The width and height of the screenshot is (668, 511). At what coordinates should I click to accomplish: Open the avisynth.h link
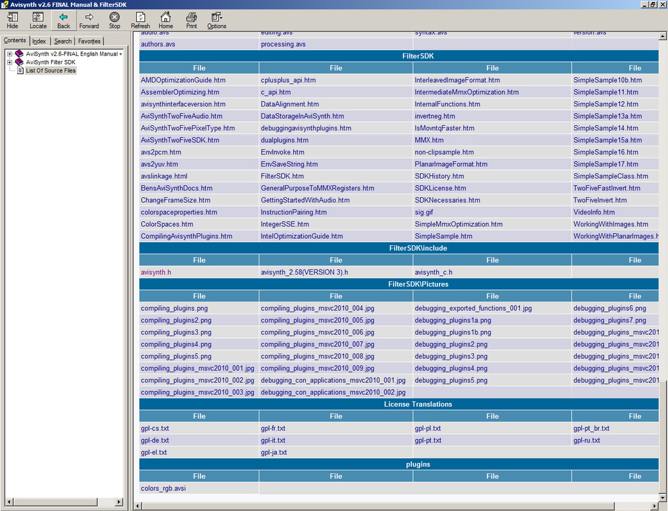156,272
